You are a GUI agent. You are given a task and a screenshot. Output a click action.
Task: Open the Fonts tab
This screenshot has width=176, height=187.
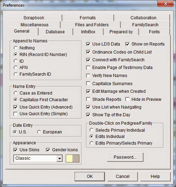154,32
